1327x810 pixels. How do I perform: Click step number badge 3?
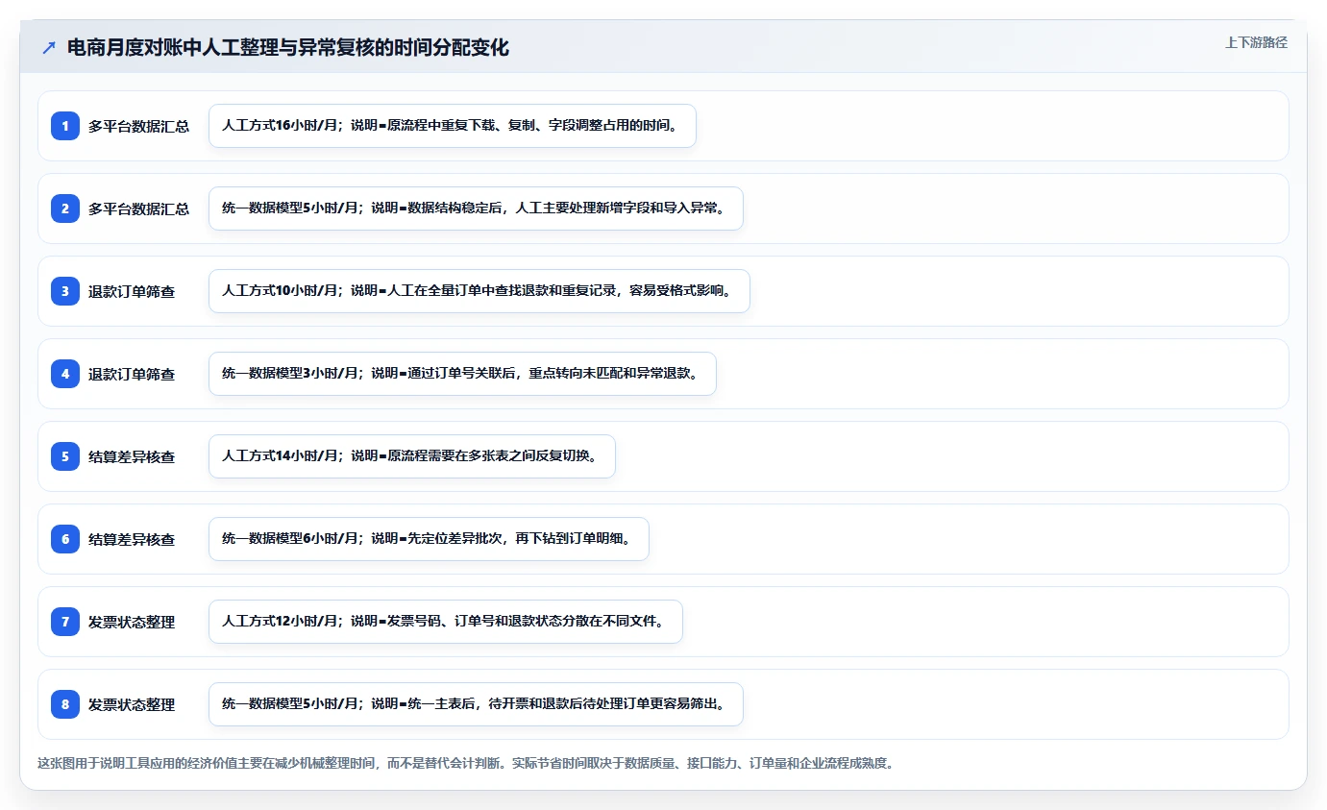(65, 291)
